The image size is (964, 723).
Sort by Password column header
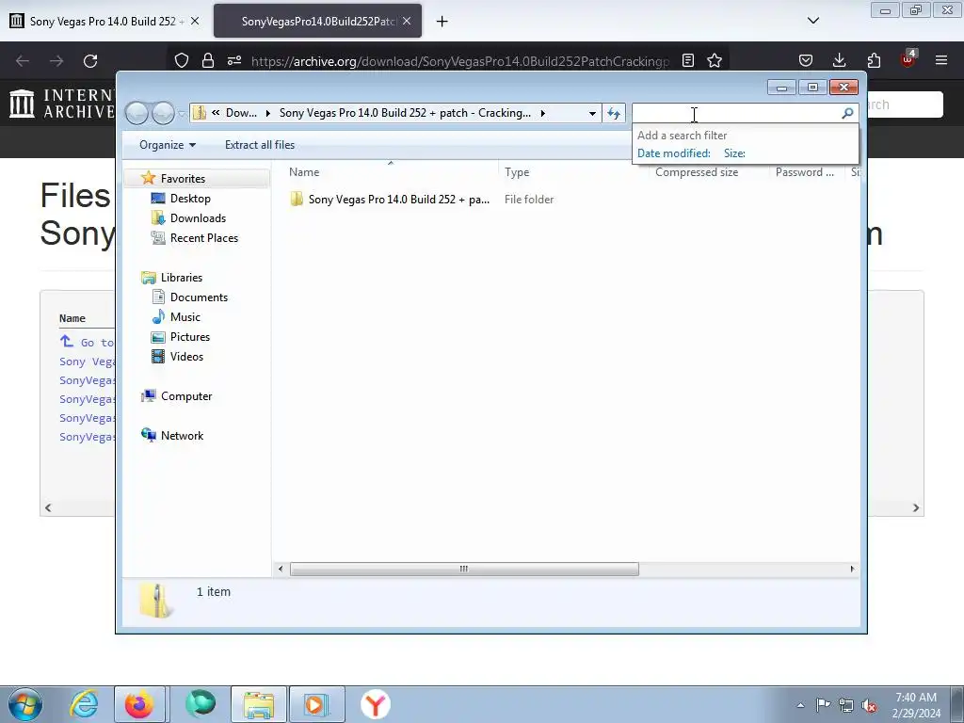click(x=807, y=172)
